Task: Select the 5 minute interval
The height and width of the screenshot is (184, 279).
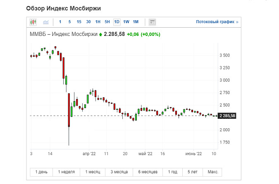Action: pyautogui.click(x=69, y=22)
